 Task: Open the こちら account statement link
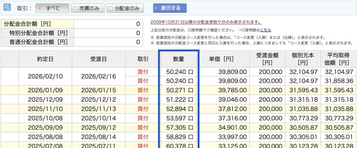266,30
